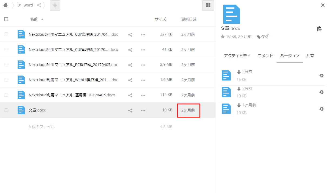This screenshot has width=328, height=193.
Task: Click the share icon for the PC操作編 file
Action: click(x=130, y=65)
